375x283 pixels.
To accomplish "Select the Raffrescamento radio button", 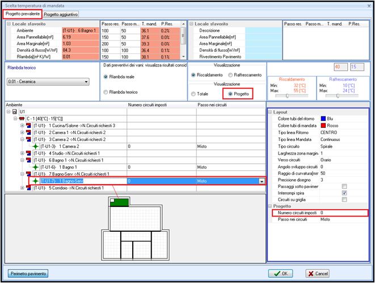I will coord(229,74).
